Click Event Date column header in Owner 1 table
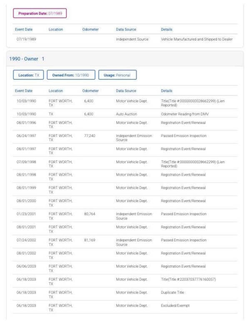Image resolution: width=250 pixels, height=324 pixels. pos(24,91)
